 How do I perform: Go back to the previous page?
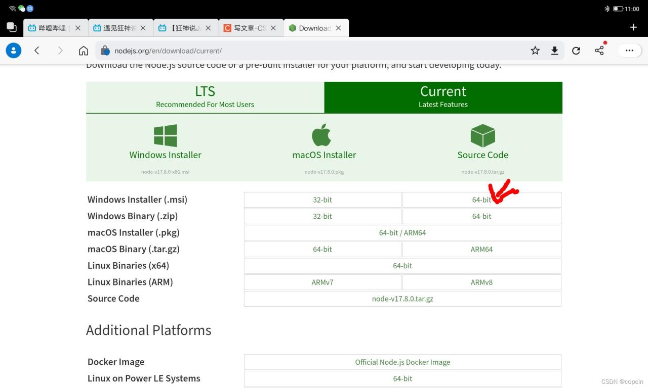[x=37, y=51]
